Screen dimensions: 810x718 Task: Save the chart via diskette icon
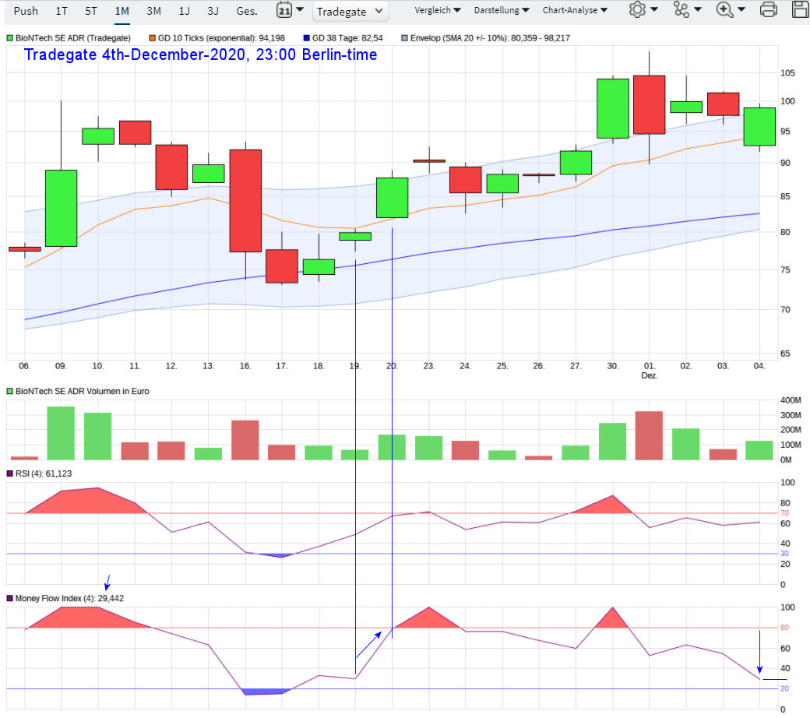[x=801, y=9]
